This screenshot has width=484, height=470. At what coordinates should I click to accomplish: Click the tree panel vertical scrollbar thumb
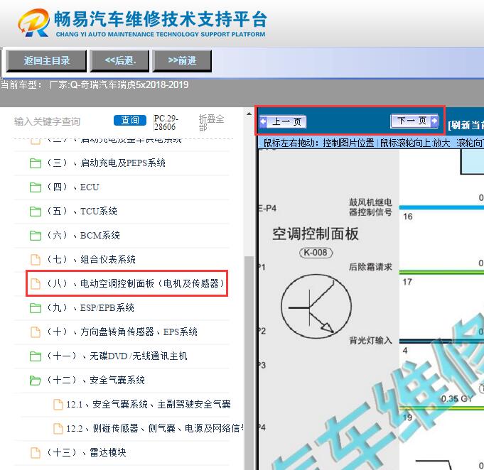coord(249,362)
